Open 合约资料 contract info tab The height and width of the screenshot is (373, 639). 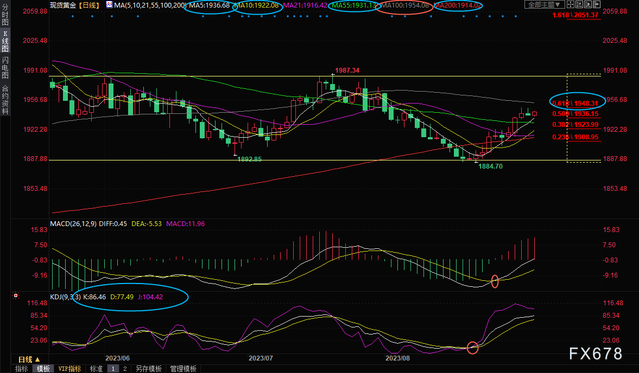coord(5,99)
